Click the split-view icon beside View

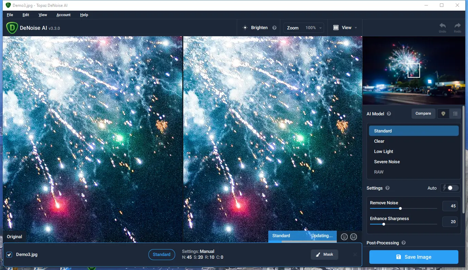pyautogui.click(x=336, y=28)
